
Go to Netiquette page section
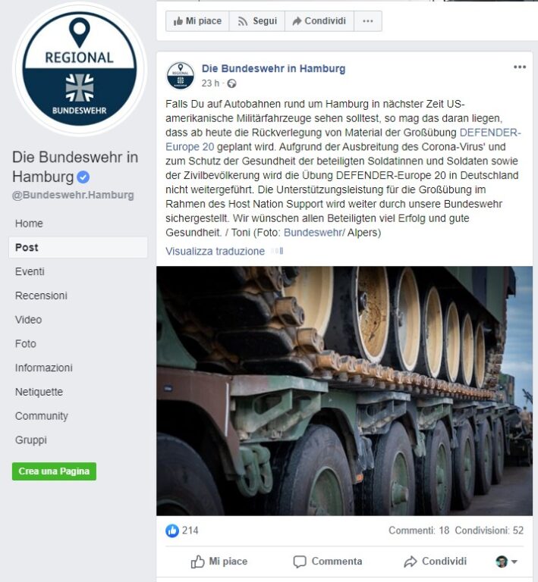click(x=39, y=392)
